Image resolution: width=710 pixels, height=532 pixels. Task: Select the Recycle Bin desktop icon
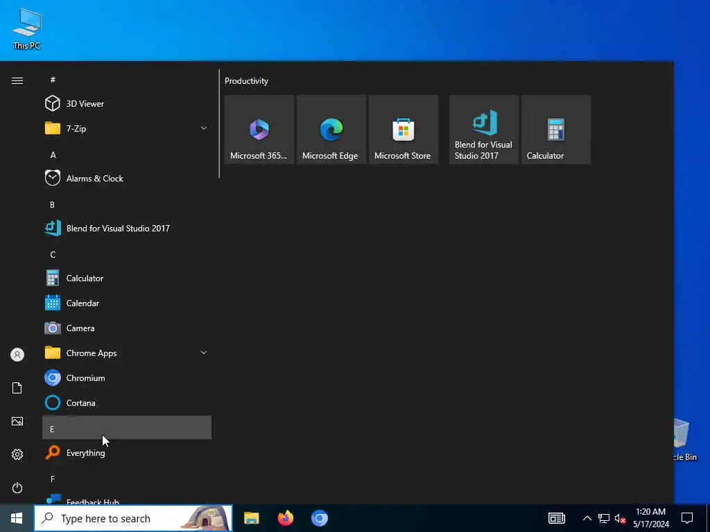685,440
